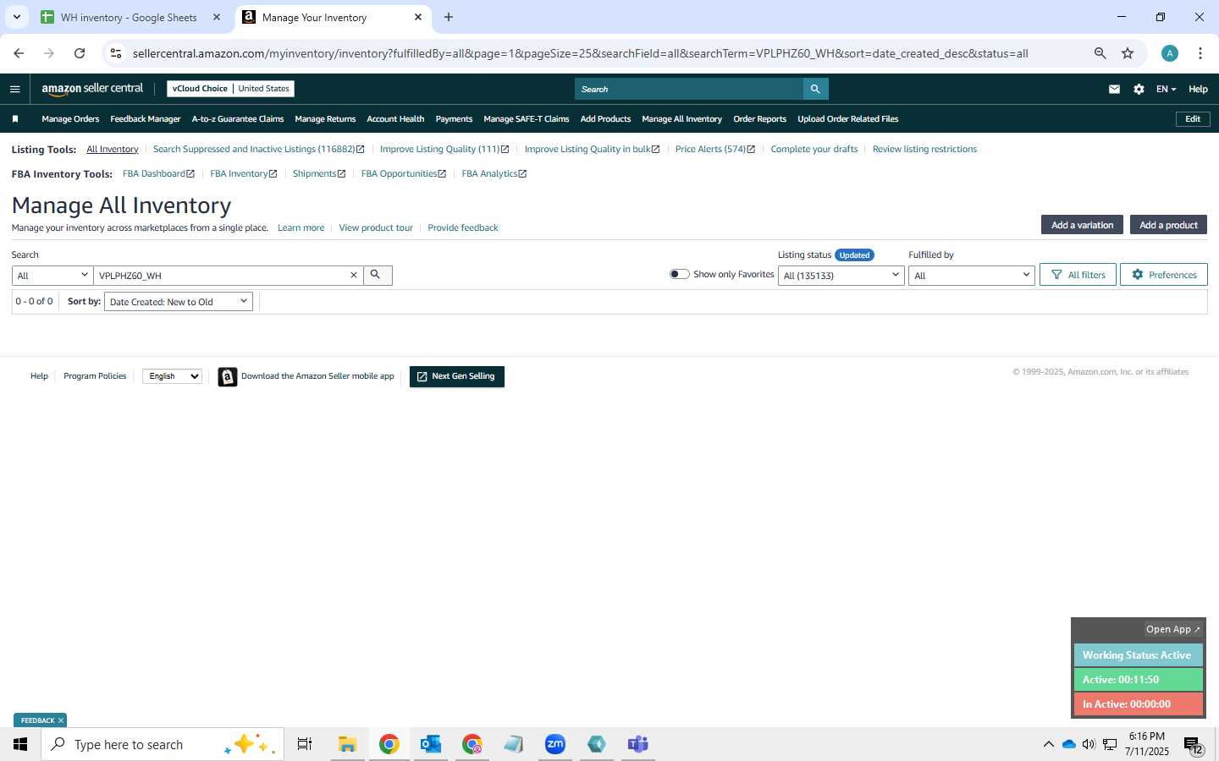1219x761 pixels.
Task: Open FBA Dashboard link
Action: [158, 174]
